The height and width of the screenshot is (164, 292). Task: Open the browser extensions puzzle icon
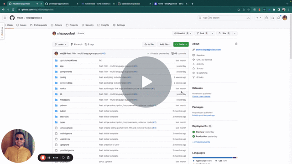pyautogui.click(x=274, y=10)
